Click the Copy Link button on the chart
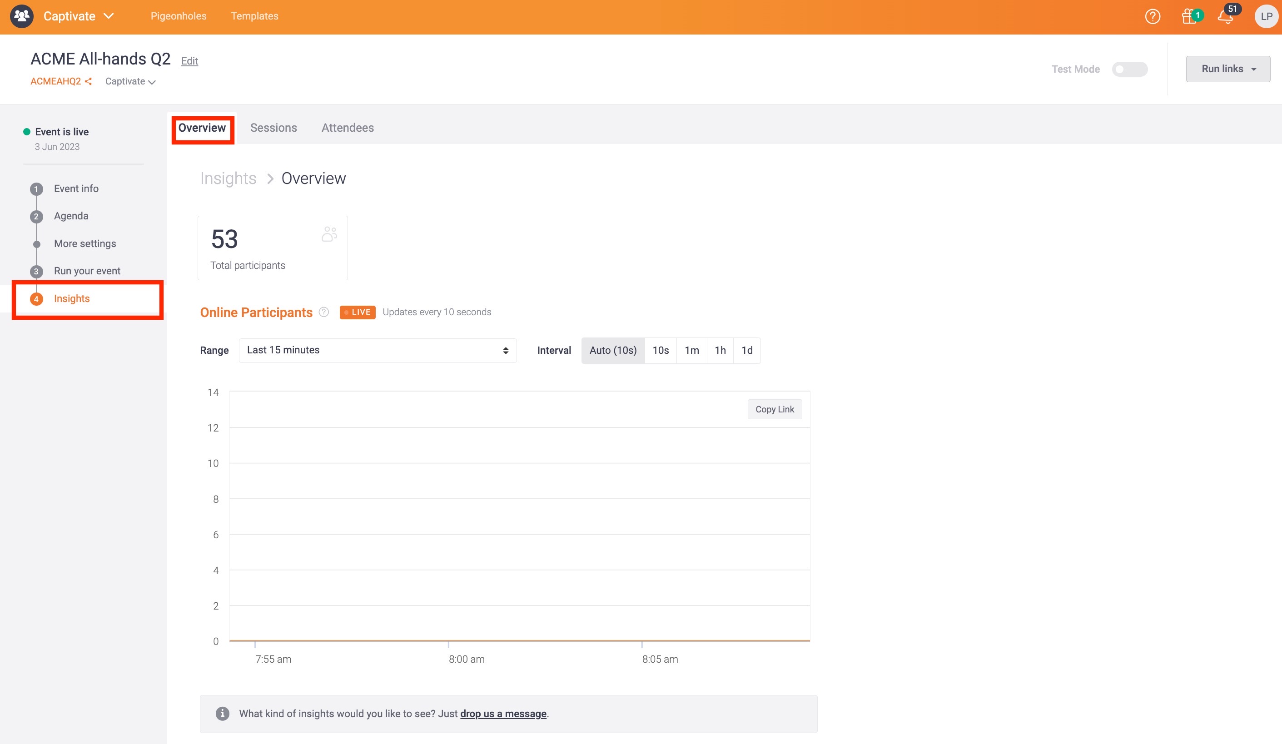 (774, 409)
